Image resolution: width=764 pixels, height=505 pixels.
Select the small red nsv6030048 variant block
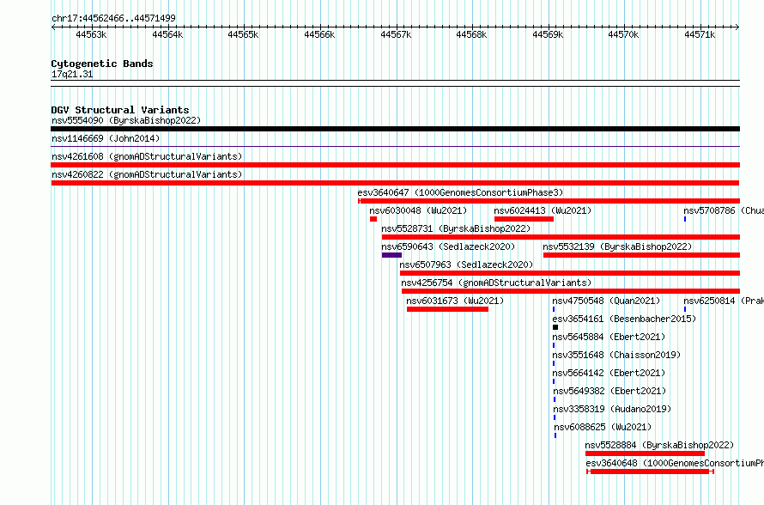coord(373,219)
